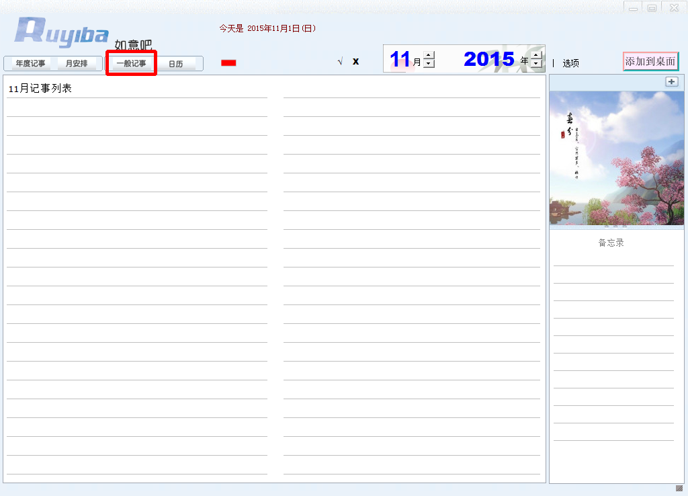The height and width of the screenshot is (496, 688).
Task: Increase the year with up arrow
Action: (x=536, y=55)
